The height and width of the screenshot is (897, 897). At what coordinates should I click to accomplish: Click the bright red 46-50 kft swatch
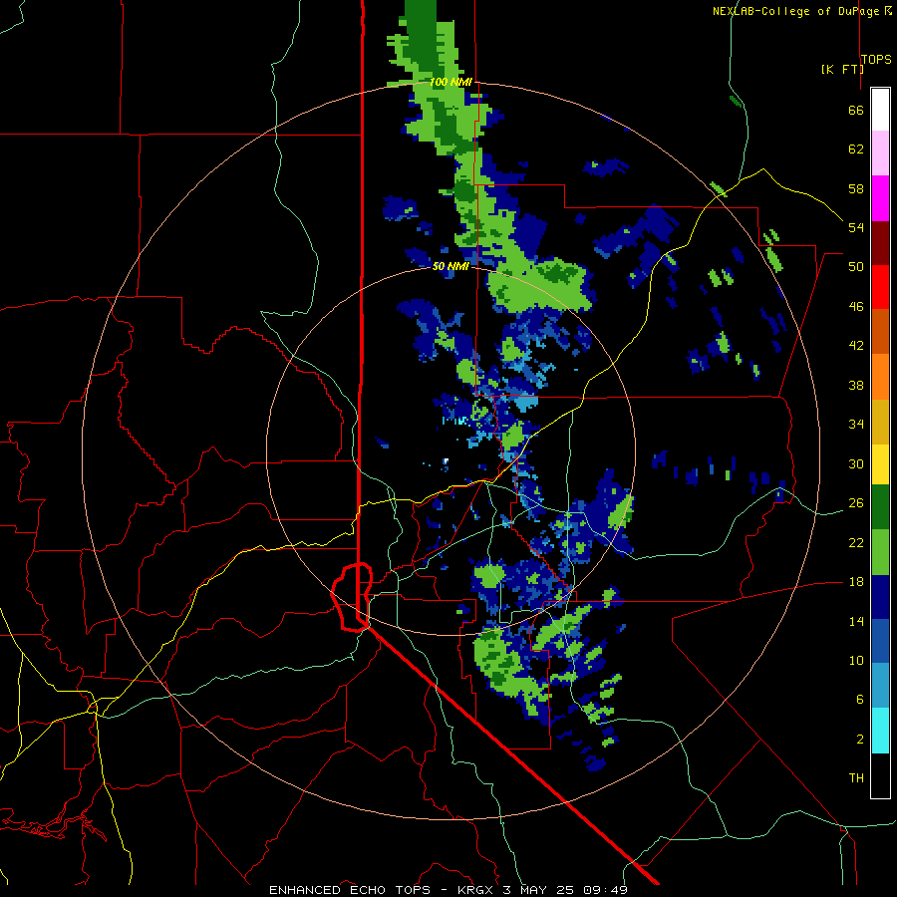click(880, 287)
